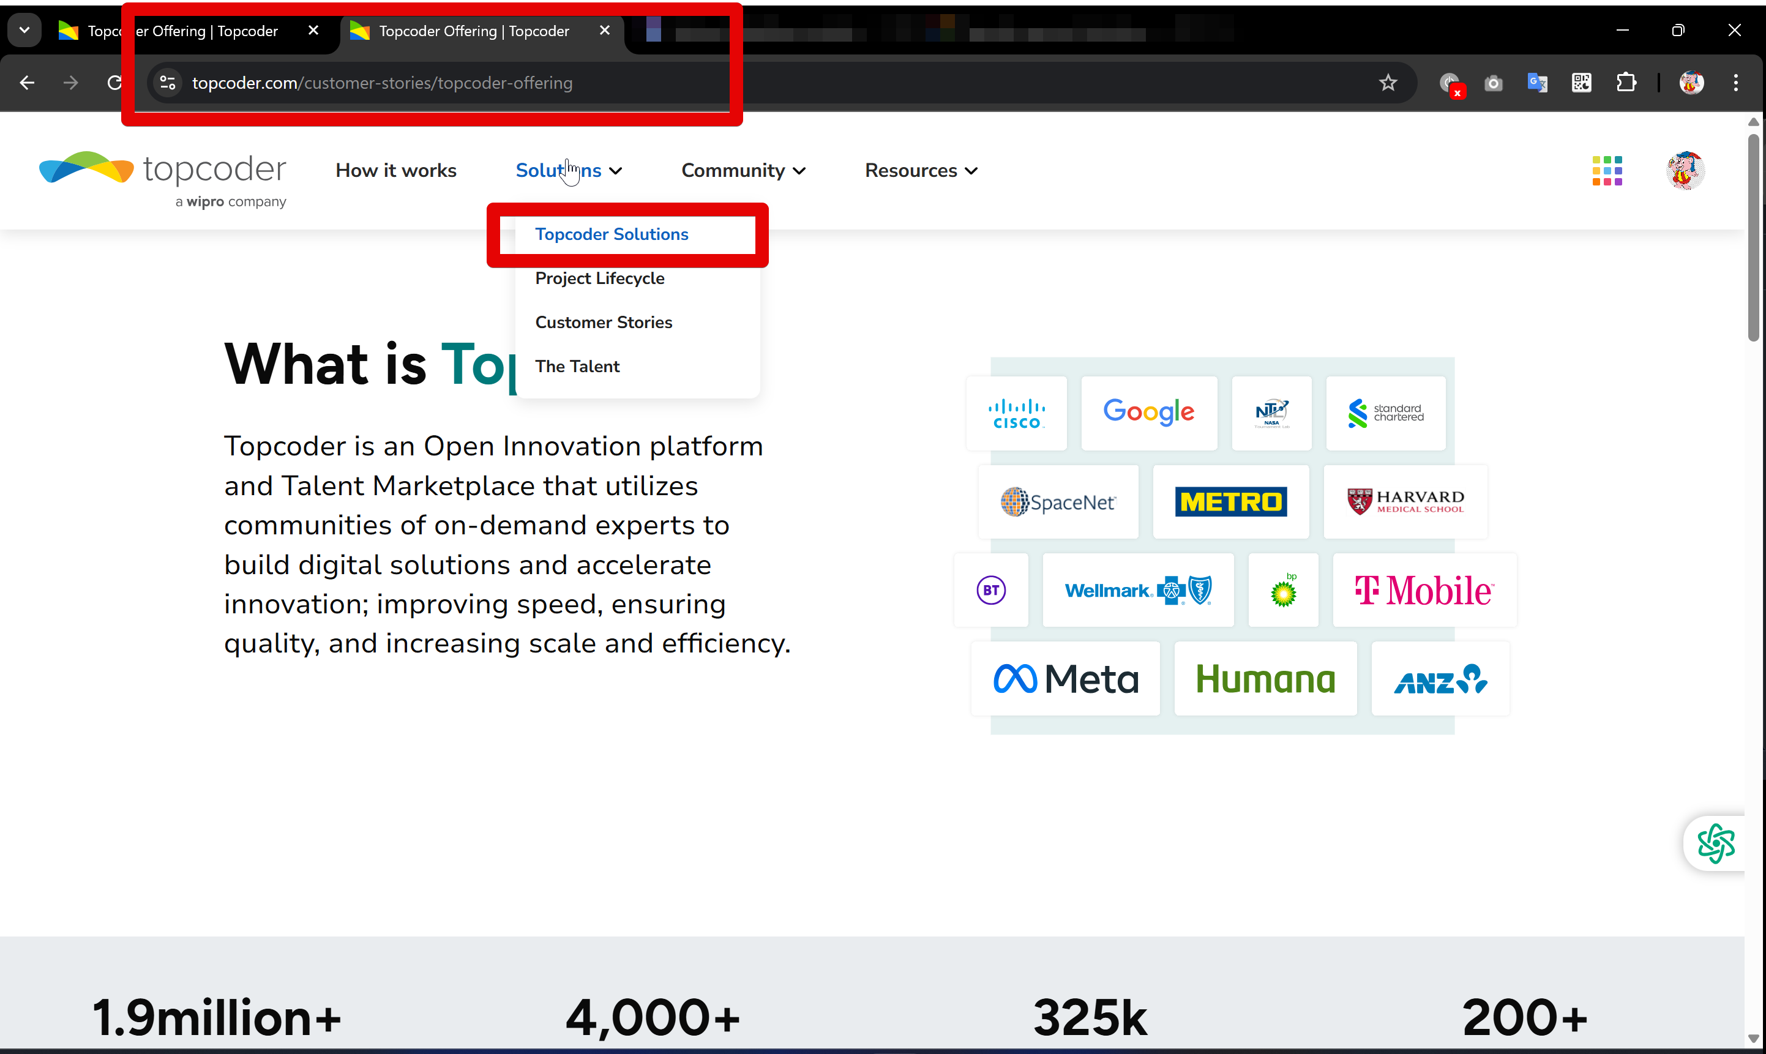Switch to second Topcoder Offering tab
The width and height of the screenshot is (1766, 1054).
[474, 31]
